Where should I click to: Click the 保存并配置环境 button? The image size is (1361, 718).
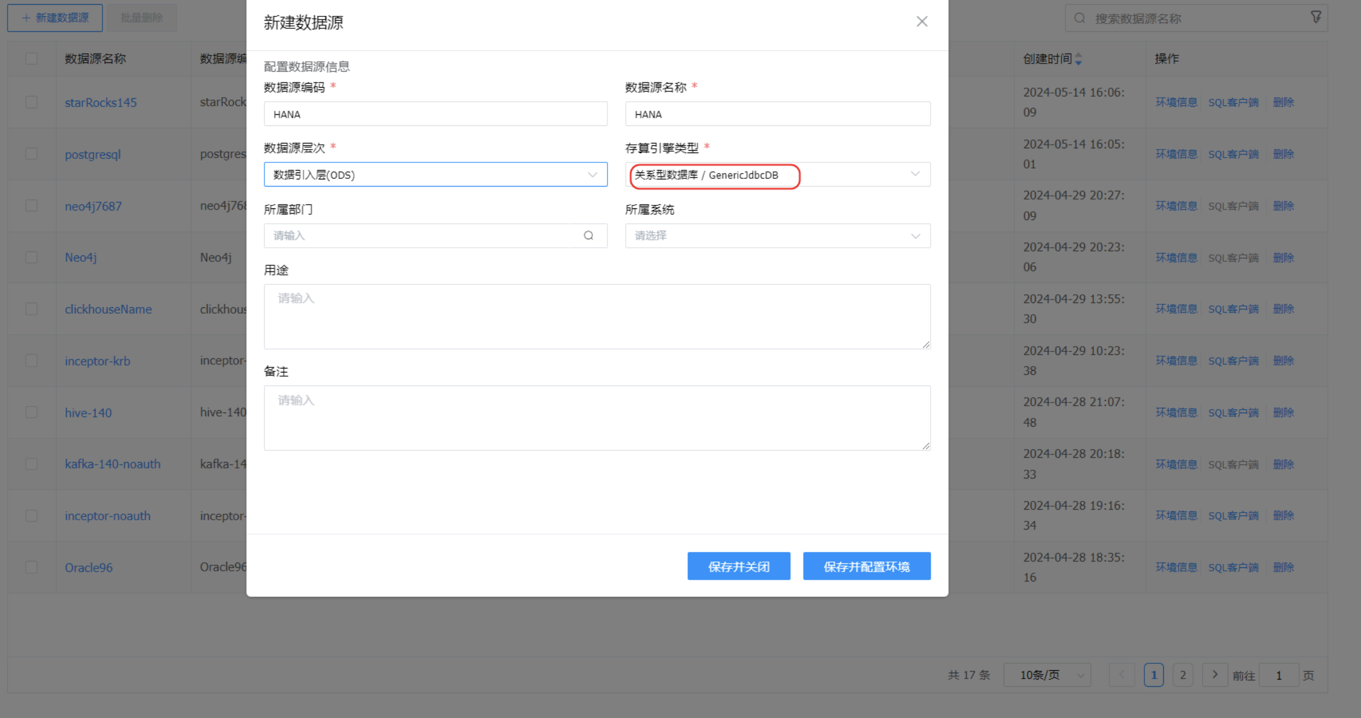(867, 566)
